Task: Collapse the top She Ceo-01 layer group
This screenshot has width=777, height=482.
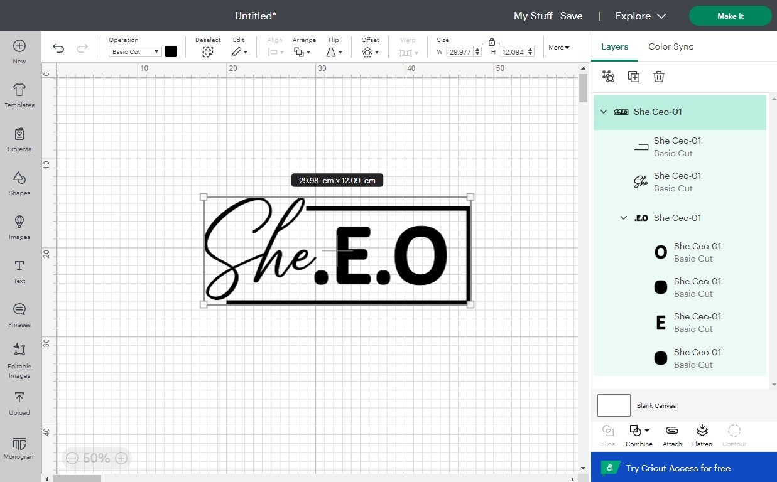Action: 604,112
